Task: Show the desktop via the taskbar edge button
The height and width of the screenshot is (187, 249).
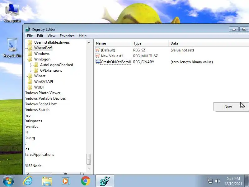Action: point(247,181)
